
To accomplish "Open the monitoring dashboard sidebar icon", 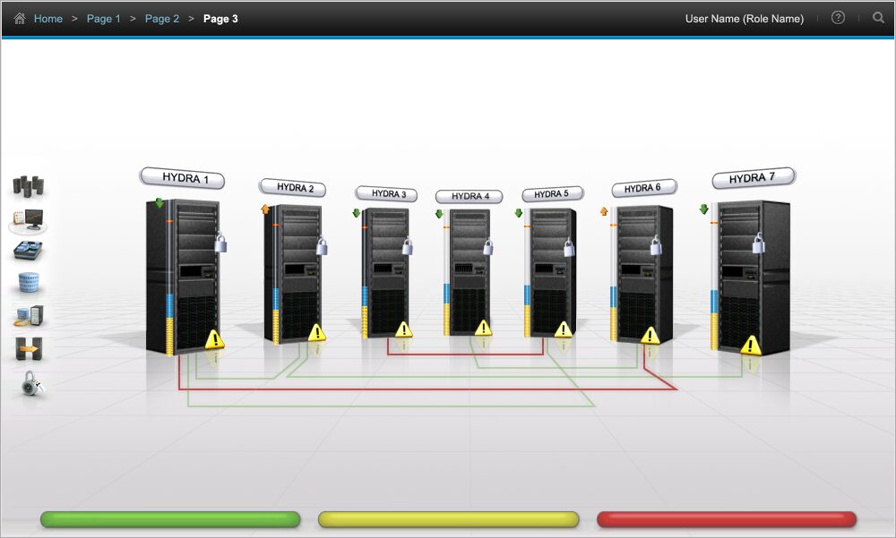I will pyautogui.click(x=28, y=218).
